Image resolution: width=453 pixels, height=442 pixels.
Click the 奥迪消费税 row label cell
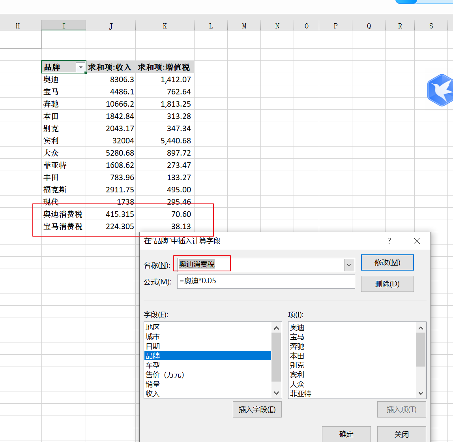point(64,214)
